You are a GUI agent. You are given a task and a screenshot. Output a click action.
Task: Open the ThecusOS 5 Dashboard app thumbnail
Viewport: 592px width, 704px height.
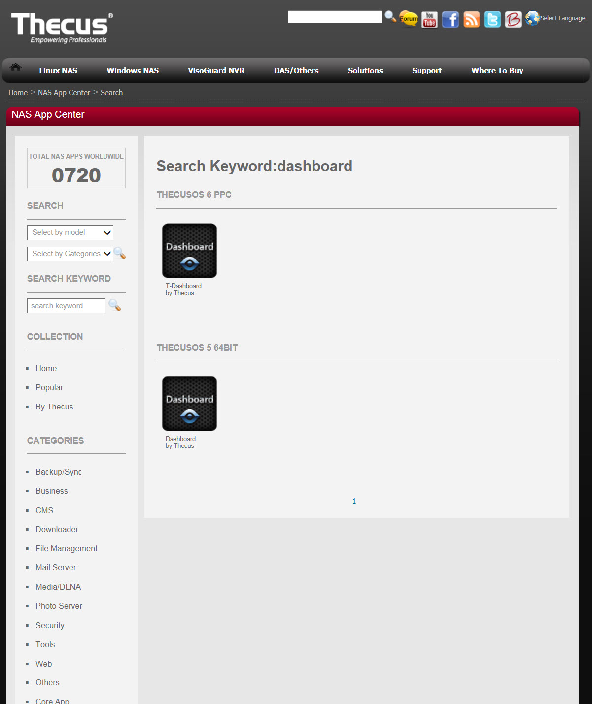tap(190, 404)
